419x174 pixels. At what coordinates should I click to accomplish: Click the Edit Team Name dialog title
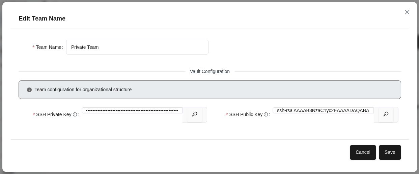[x=42, y=19]
